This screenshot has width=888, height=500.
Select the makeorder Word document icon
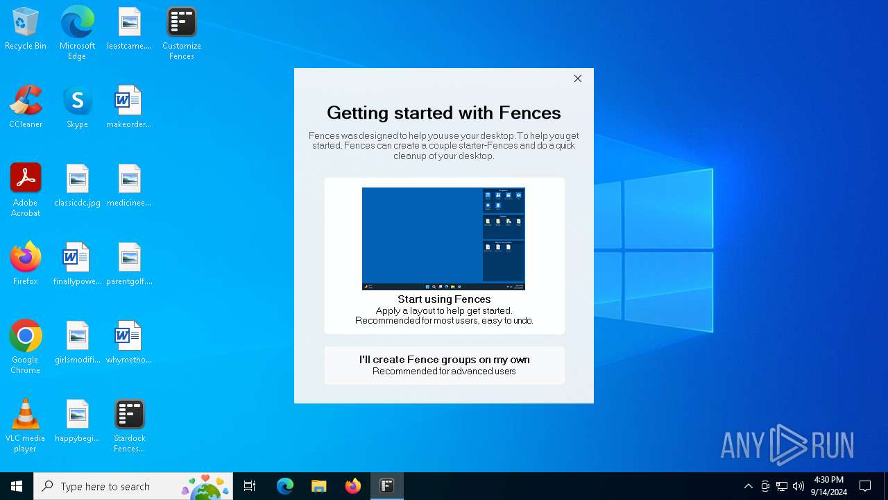[x=129, y=108]
